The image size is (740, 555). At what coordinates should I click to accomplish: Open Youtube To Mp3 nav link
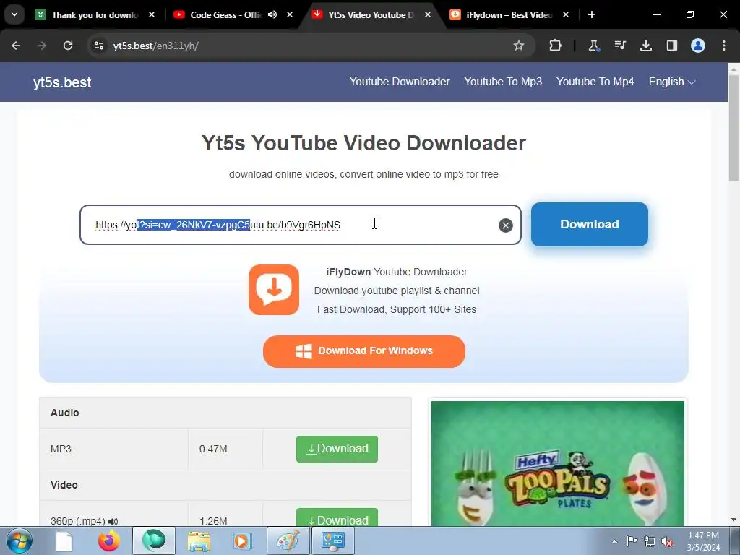coord(503,82)
